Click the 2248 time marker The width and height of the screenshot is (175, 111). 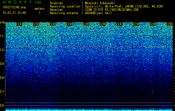pyautogui.click(x=136, y=24)
